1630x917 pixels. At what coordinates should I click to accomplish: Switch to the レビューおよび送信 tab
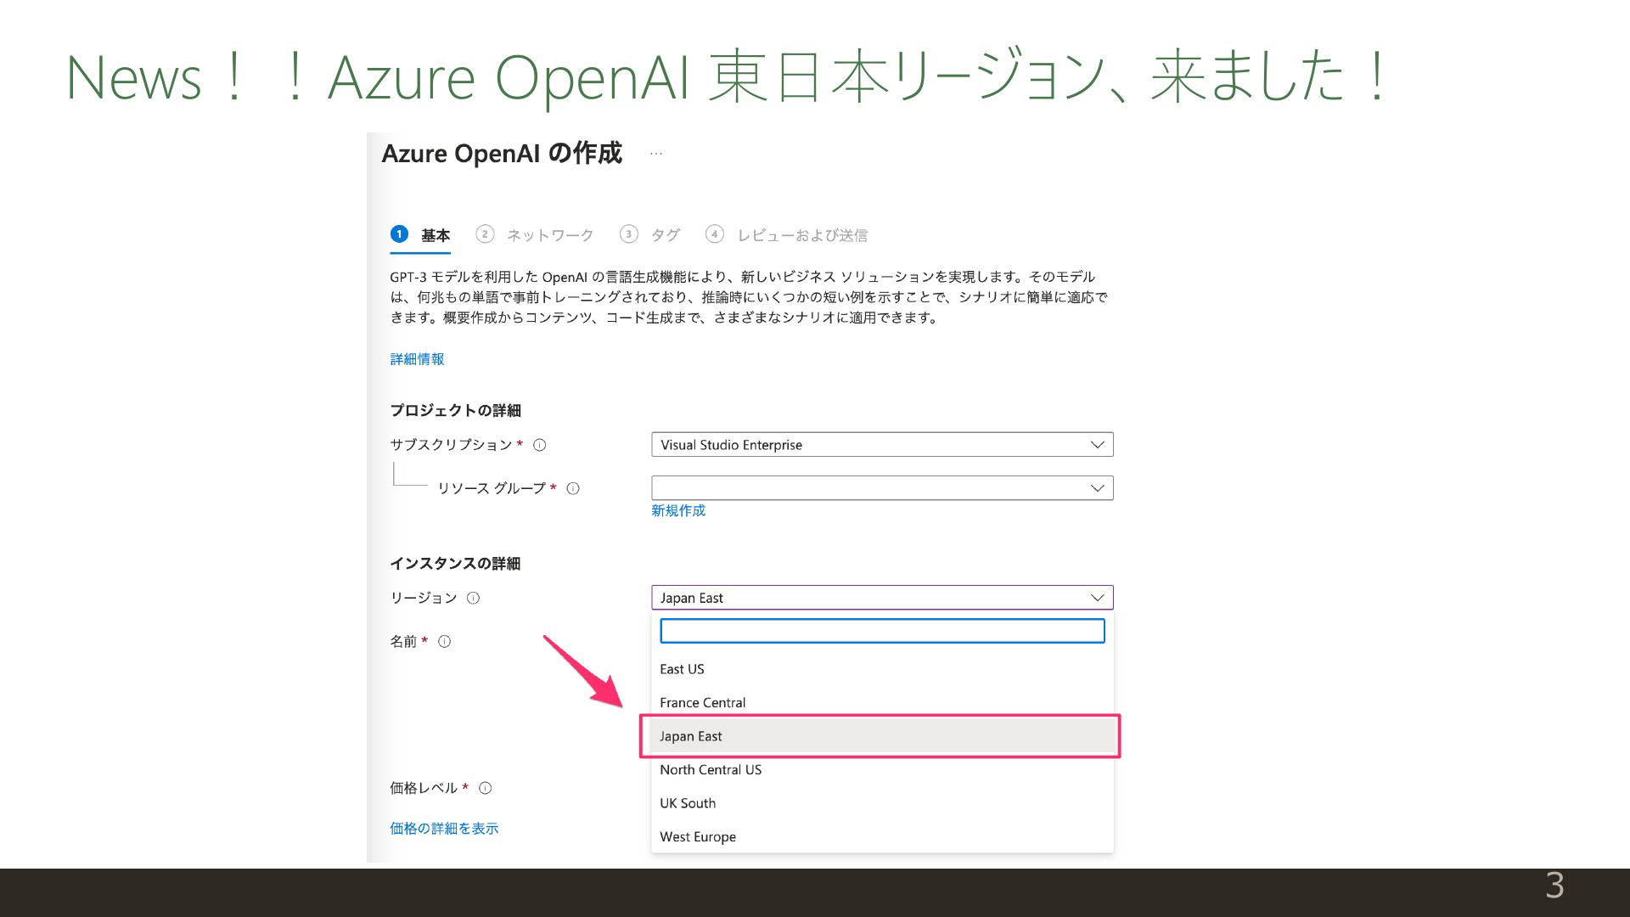point(786,235)
